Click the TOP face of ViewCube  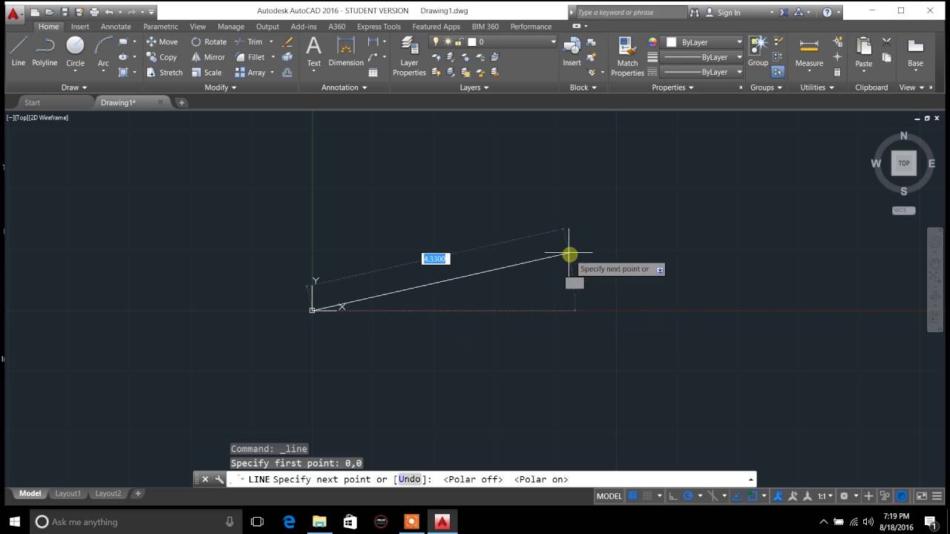pos(903,163)
